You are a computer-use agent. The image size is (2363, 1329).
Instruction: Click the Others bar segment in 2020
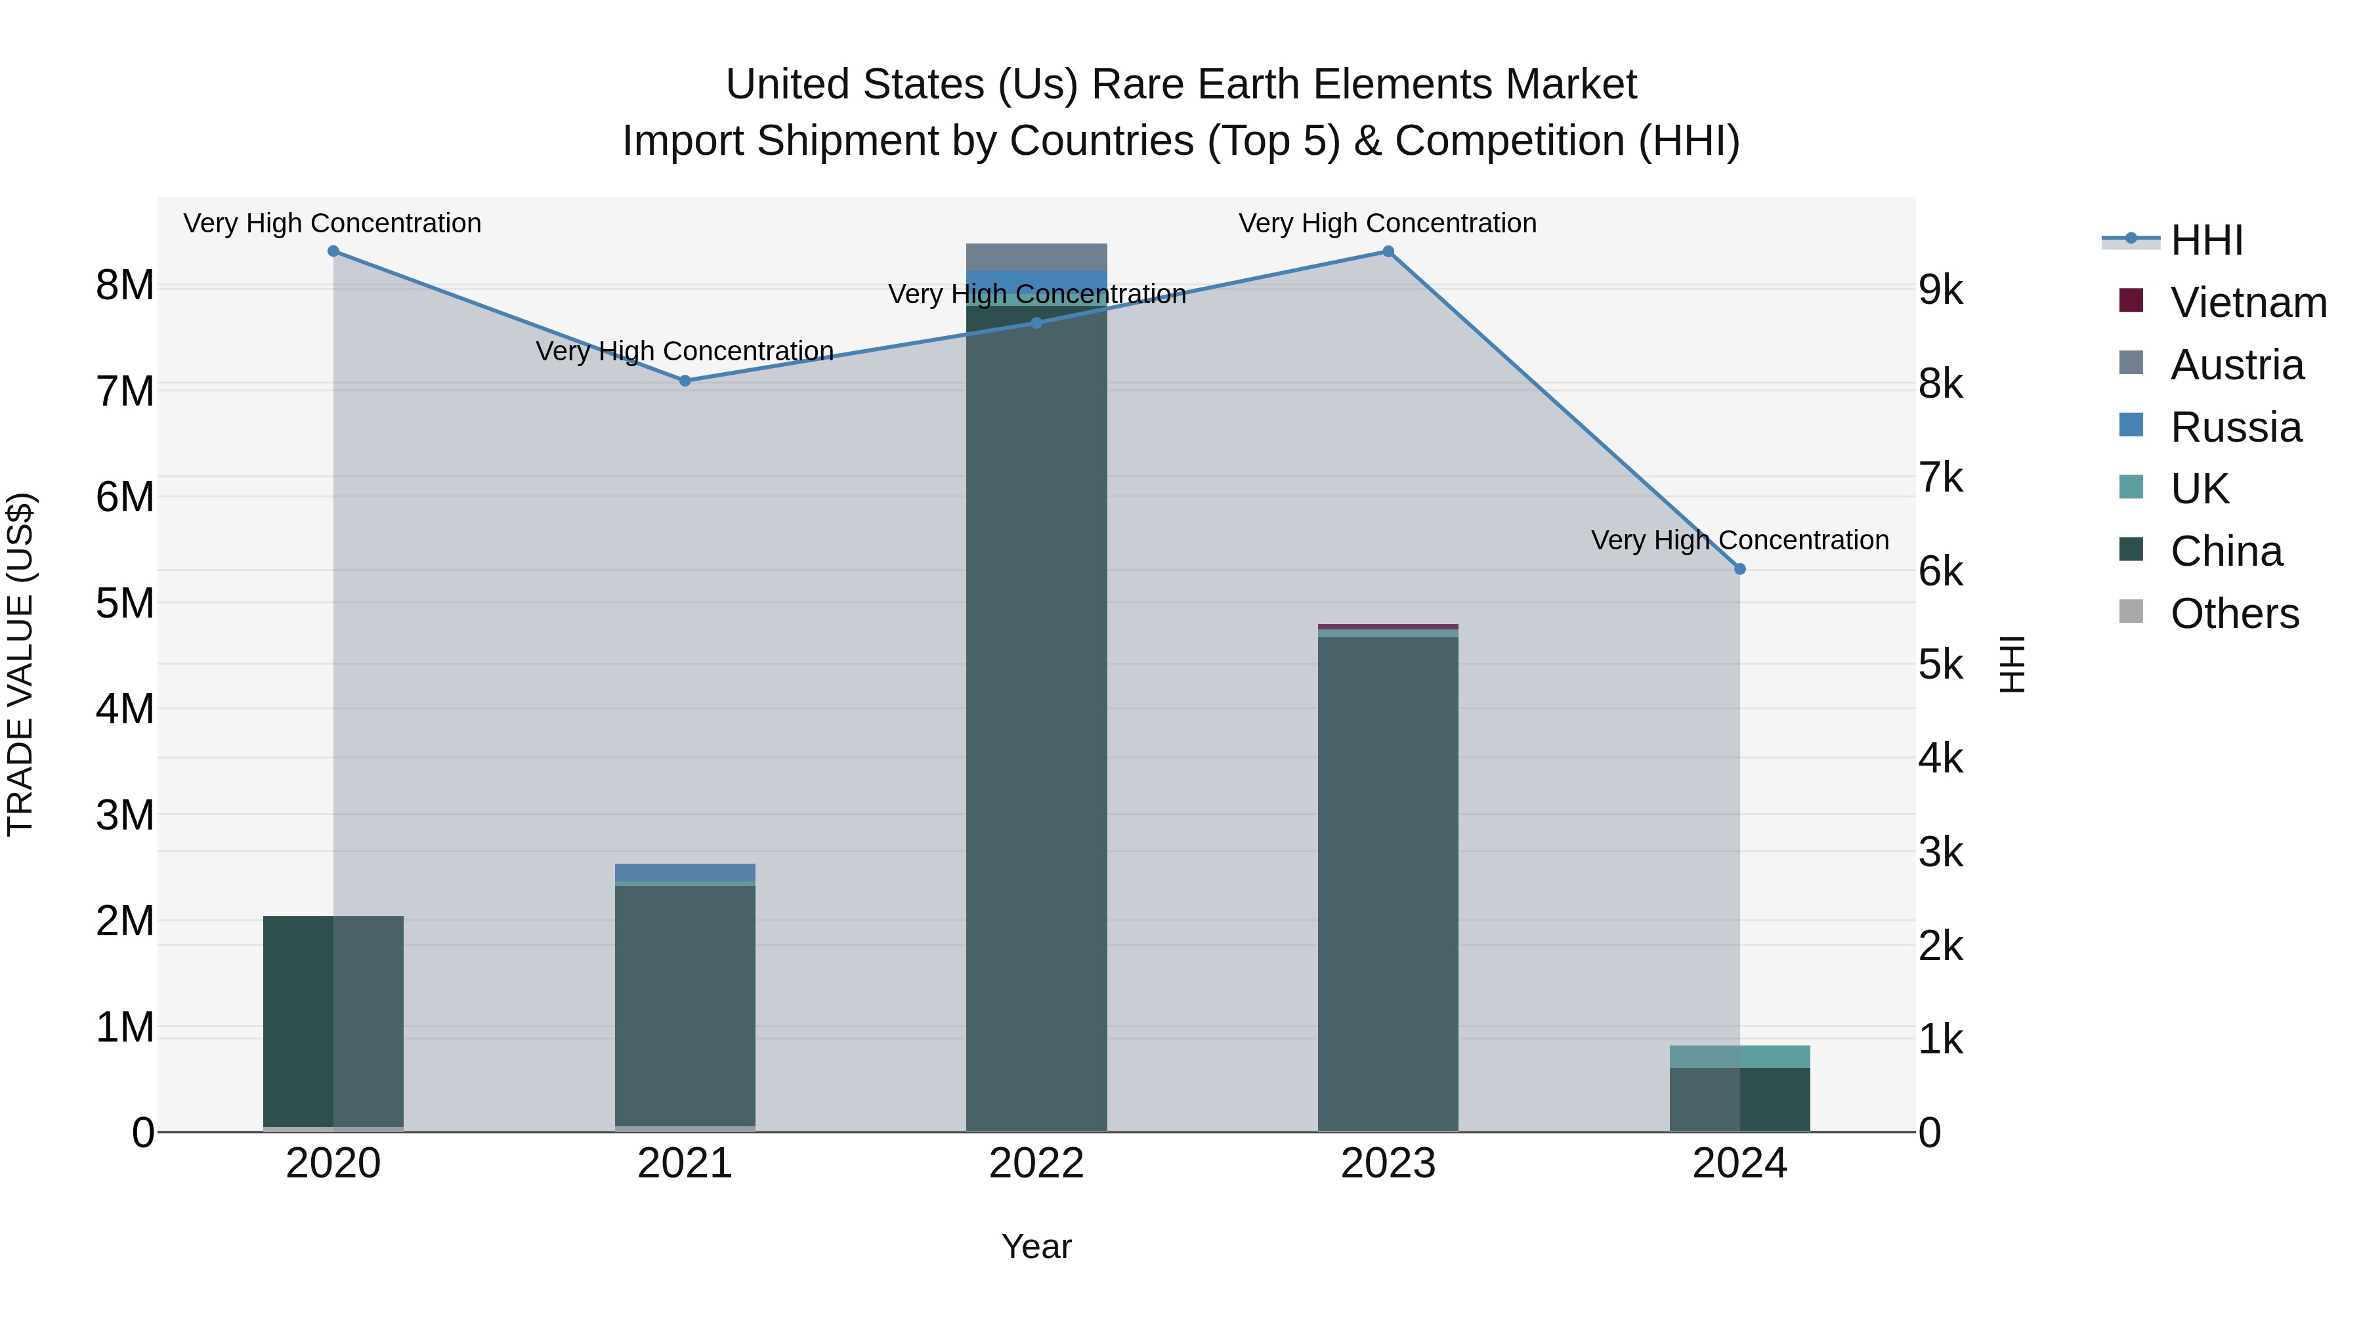tap(333, 1129)
